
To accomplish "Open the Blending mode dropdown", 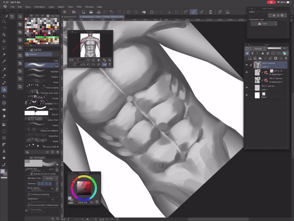I will point(49,178).
